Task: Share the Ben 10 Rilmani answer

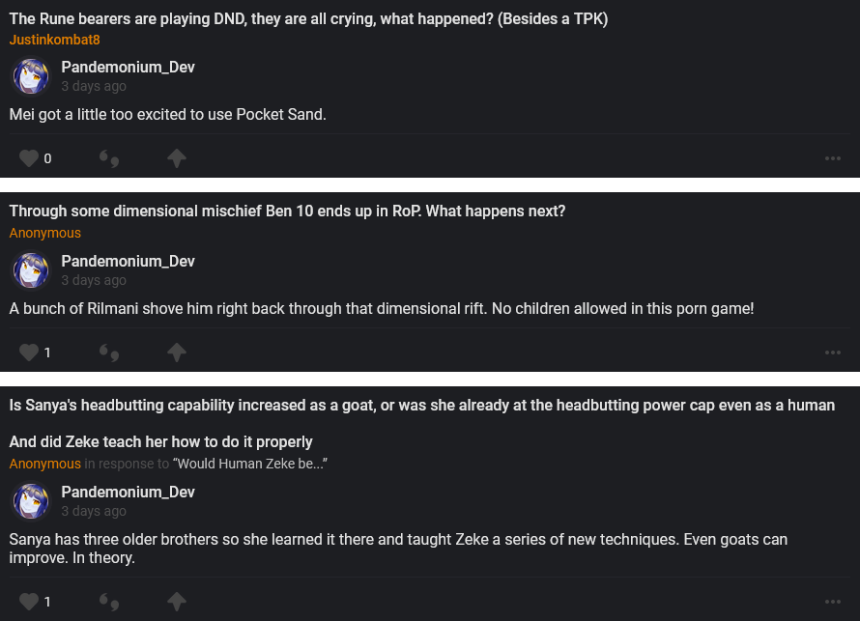Action: click(x=176, y=353)
